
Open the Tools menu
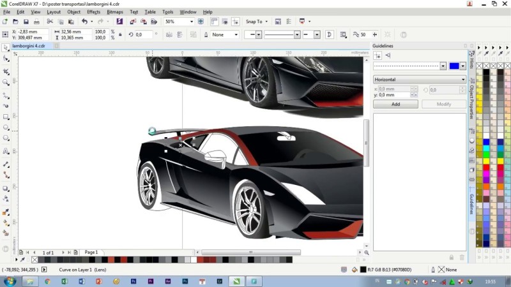[168, 12]
